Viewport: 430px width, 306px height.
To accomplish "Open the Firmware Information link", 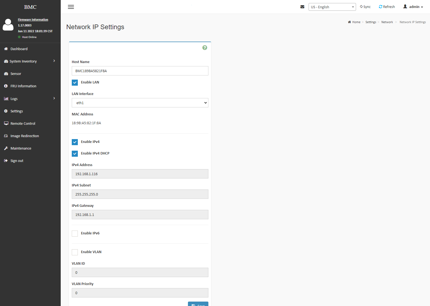I will tap(33, 20).
